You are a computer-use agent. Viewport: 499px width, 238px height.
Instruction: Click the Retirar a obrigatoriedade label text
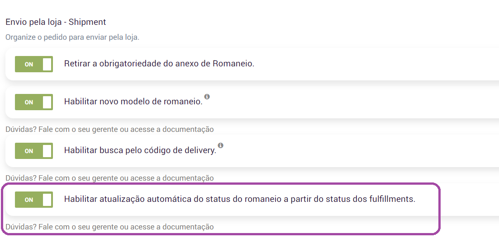point(159,64)
